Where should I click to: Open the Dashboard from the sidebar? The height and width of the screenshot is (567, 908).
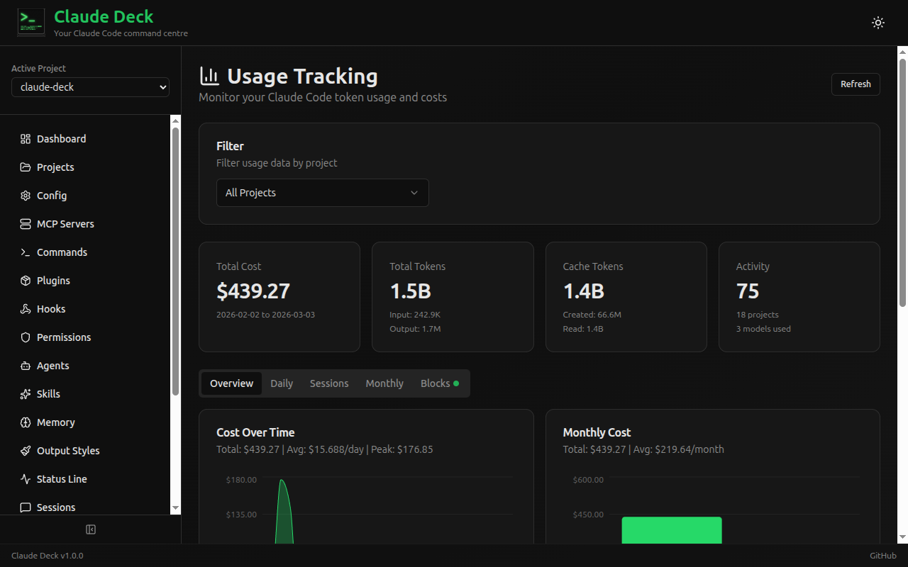click(61, 138)
